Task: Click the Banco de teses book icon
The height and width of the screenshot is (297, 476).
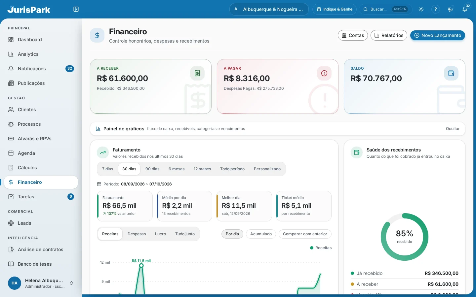Action: coord(11,264)
